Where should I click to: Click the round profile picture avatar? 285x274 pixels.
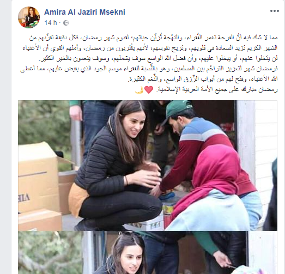tap(29, 17)
